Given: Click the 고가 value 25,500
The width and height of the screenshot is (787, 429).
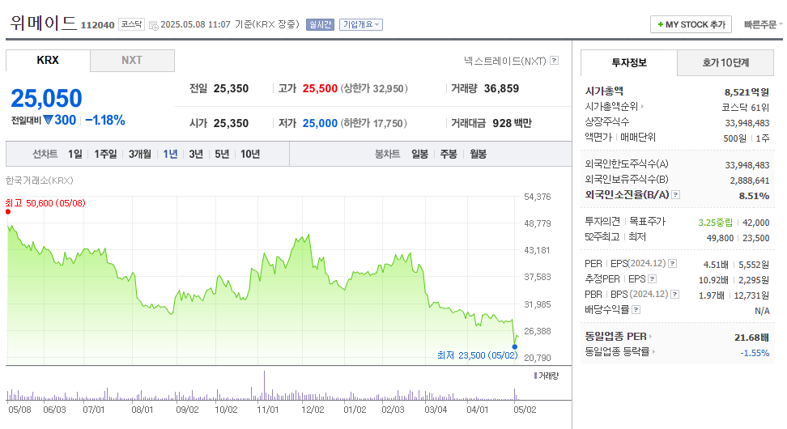Looking at the screenshot, I should click(x=320, y=89).
